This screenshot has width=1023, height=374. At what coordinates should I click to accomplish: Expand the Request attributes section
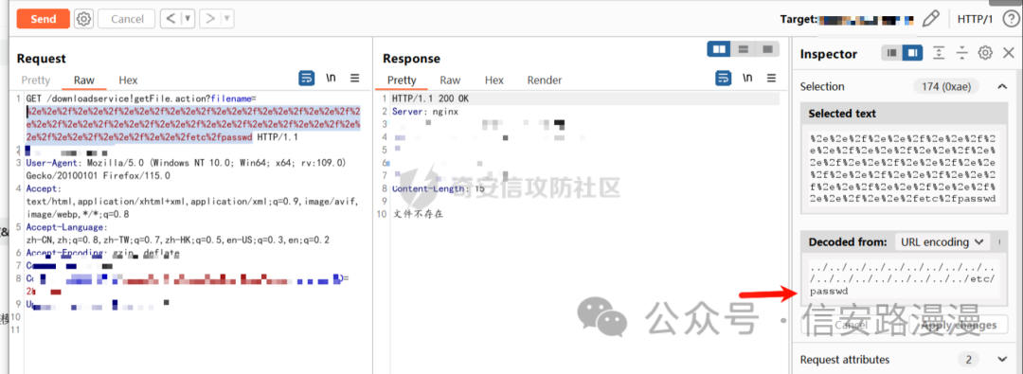[x=1003, y=359]
